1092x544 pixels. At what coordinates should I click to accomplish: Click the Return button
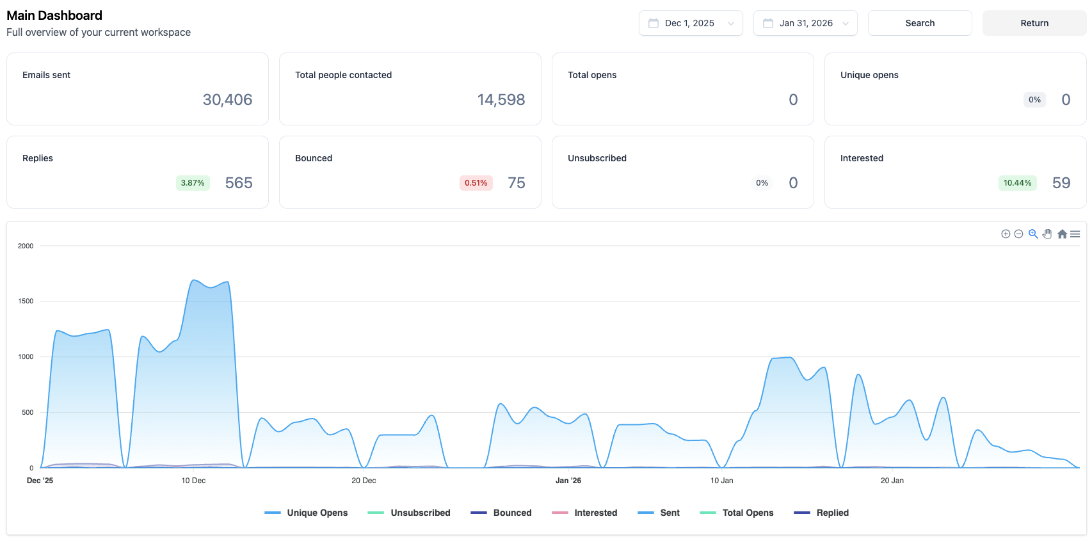tap(1034, 23)
